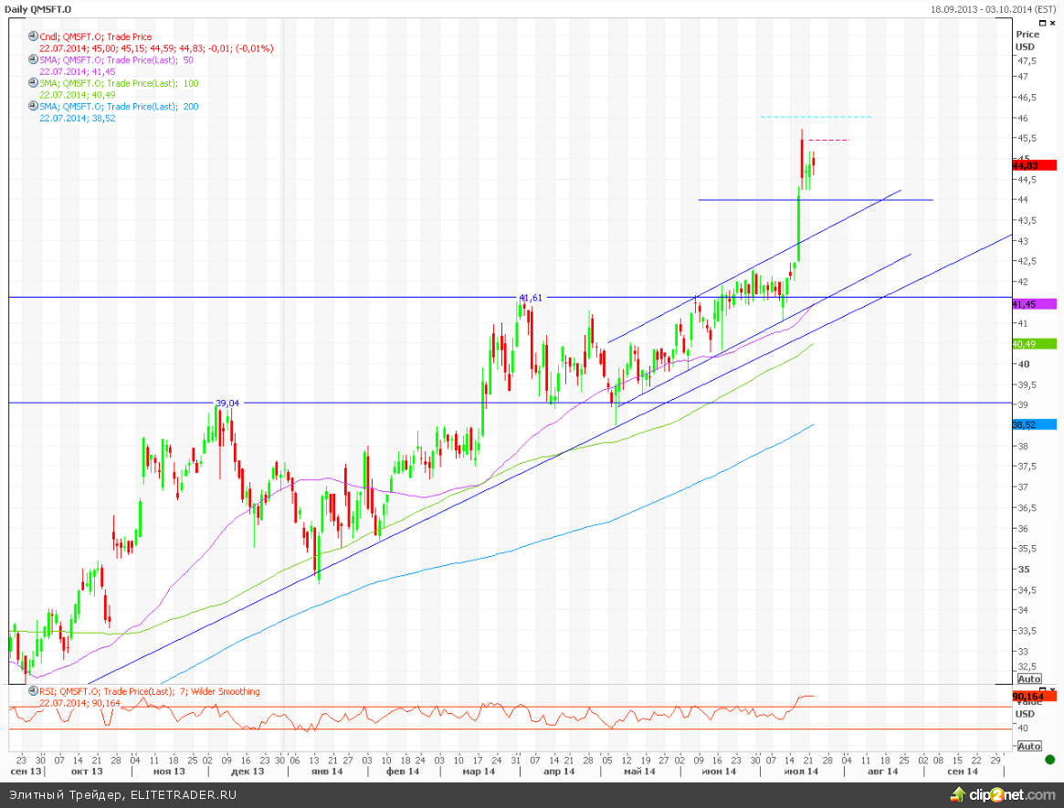Click the SMA 200 legend icon
This screenshot has height=808, width=1064.
[33, 105]
